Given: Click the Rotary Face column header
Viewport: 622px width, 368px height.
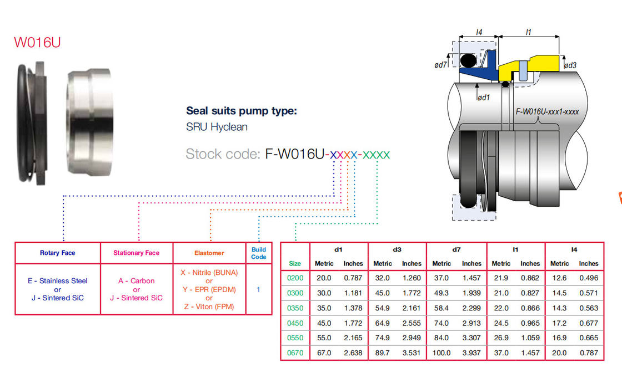Looking at the screenshot, I should click(x=58, y=253).
